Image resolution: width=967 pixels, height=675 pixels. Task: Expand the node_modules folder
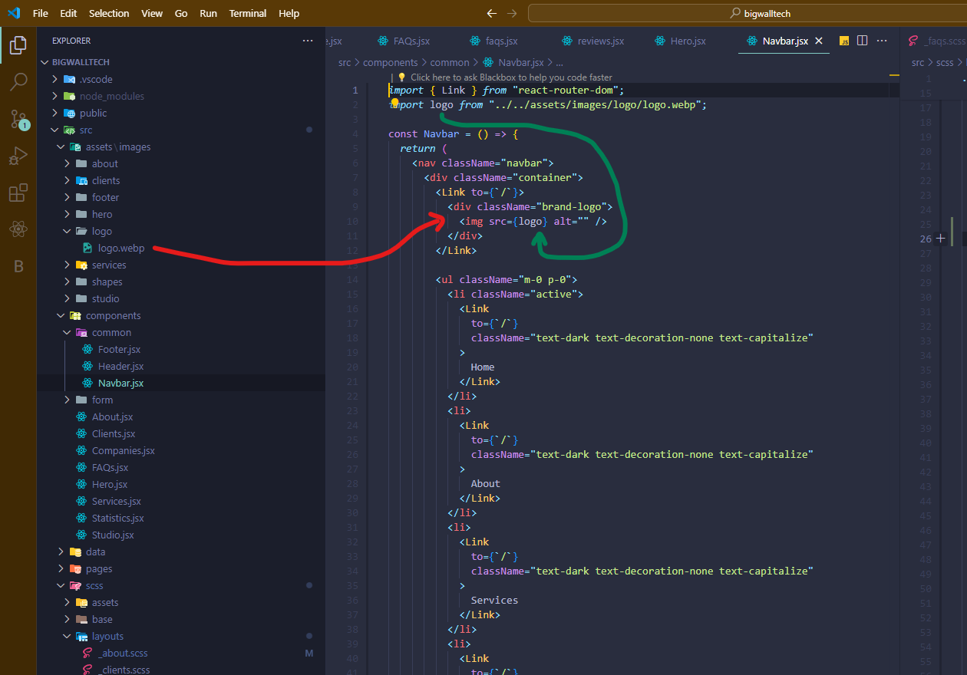point(111,96)
